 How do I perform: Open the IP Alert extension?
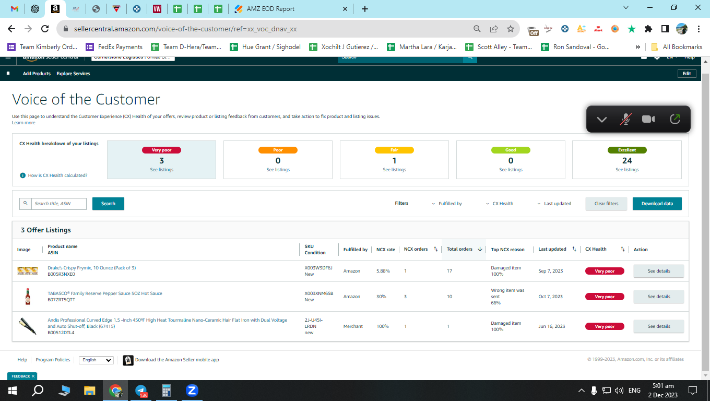pos(598,29)
